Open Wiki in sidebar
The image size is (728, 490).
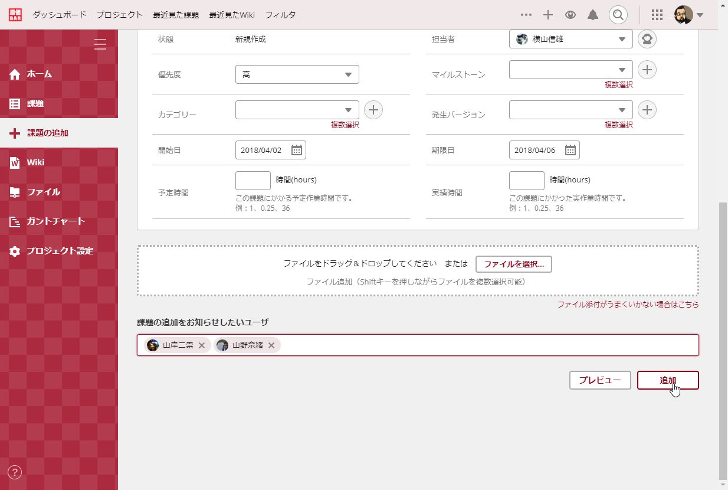coord(59,162)
